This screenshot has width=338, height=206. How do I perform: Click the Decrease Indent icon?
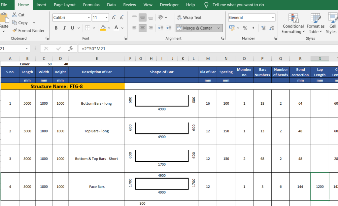click(161, 28)
